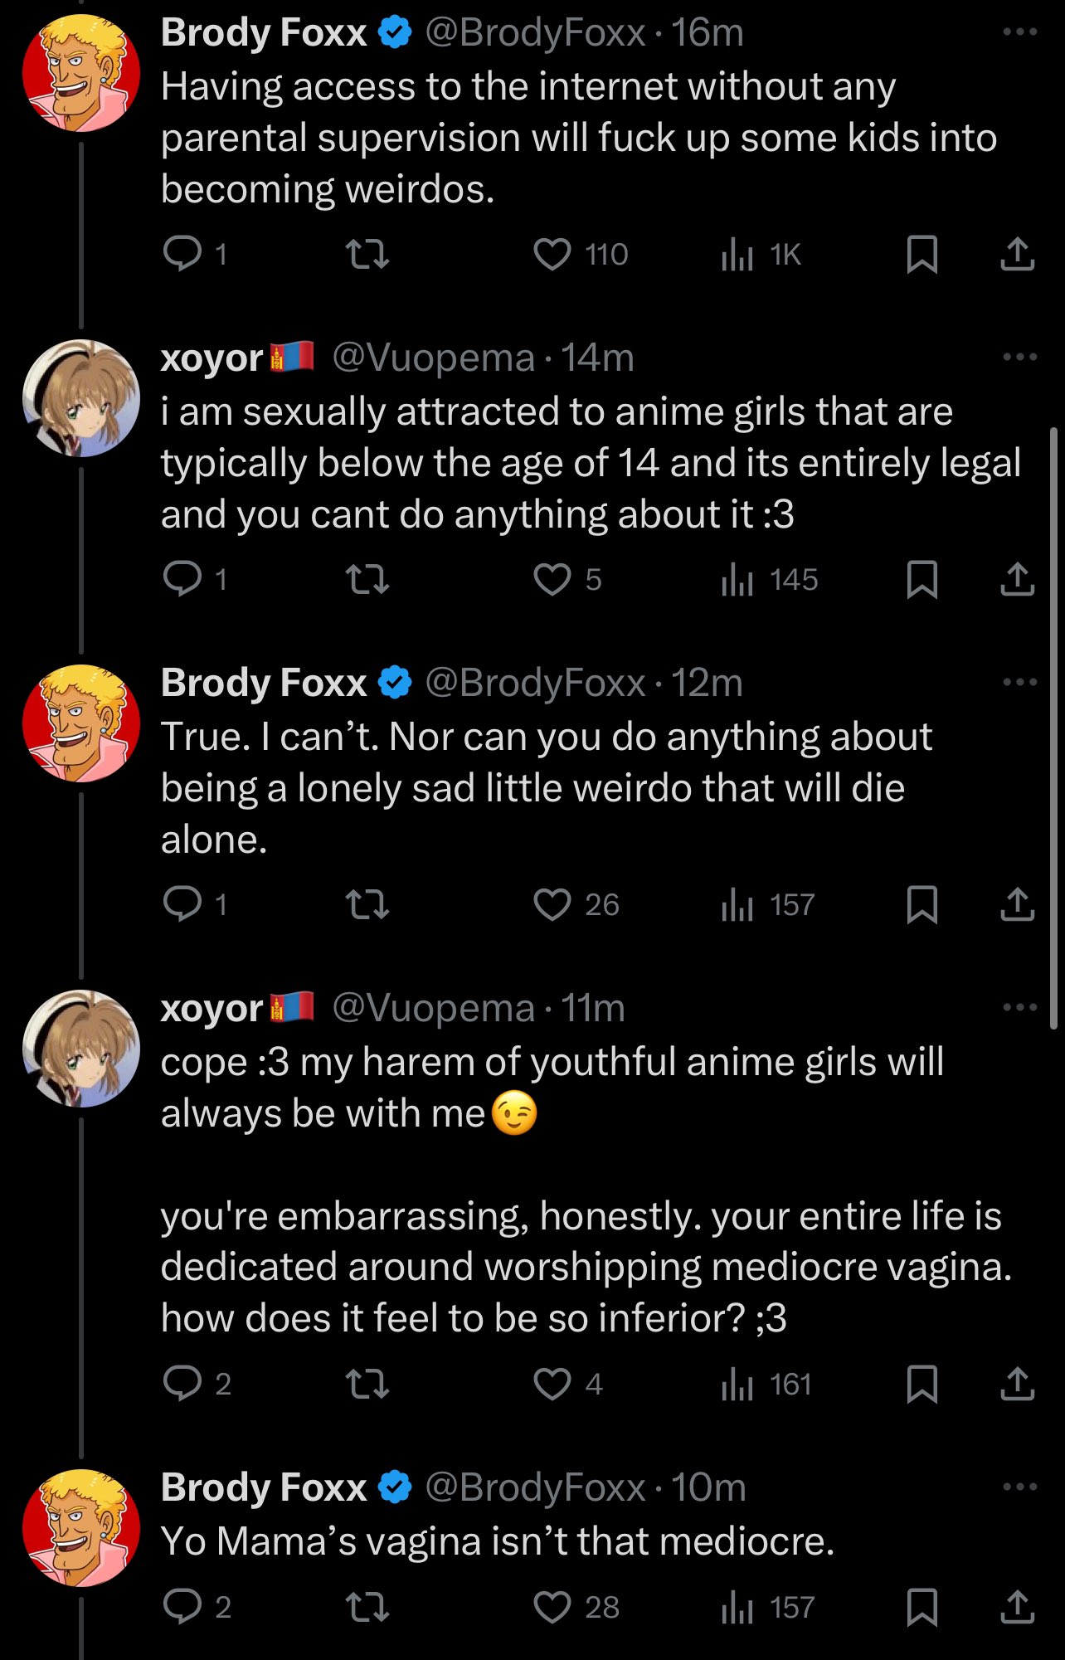Reply to xoyor's 11m tweet

click(182, 1384)
